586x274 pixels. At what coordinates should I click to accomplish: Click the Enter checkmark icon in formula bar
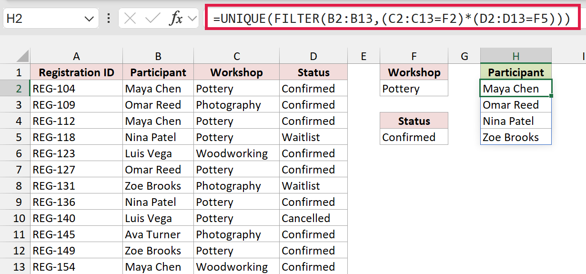tap(153, 19)
